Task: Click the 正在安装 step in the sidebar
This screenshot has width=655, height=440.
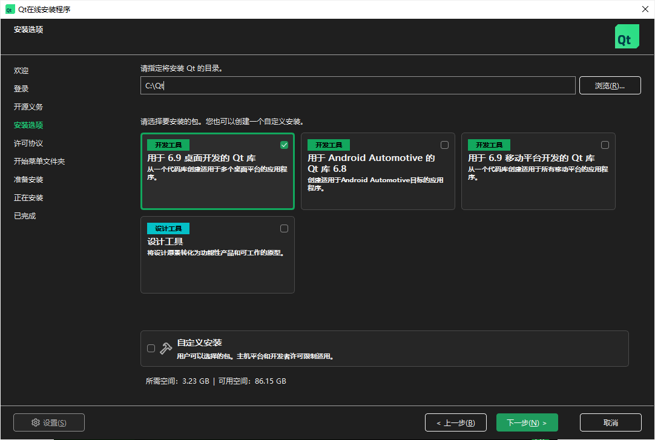Action: 28,197
